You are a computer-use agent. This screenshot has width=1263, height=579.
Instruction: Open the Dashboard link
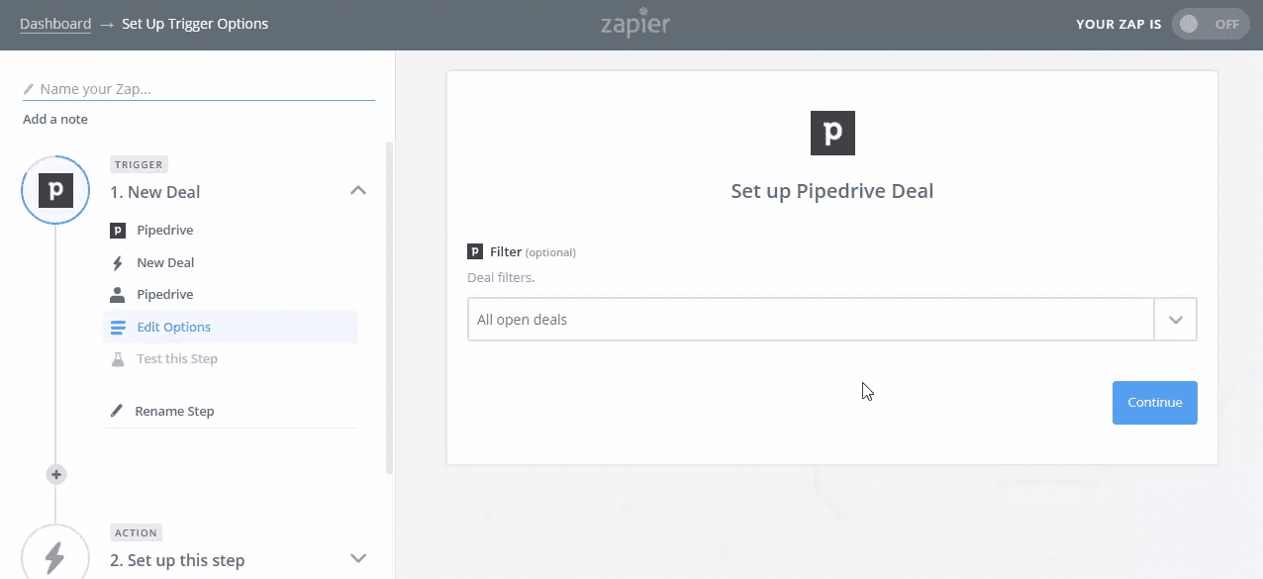(x=55, y=24)
